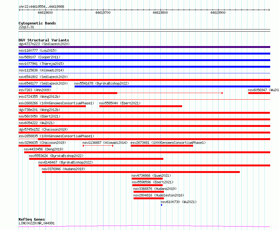This screenshot has height=230, width=279.
Task: Click nsv6054222 (Wu2021) label
Action: (37, 123)
